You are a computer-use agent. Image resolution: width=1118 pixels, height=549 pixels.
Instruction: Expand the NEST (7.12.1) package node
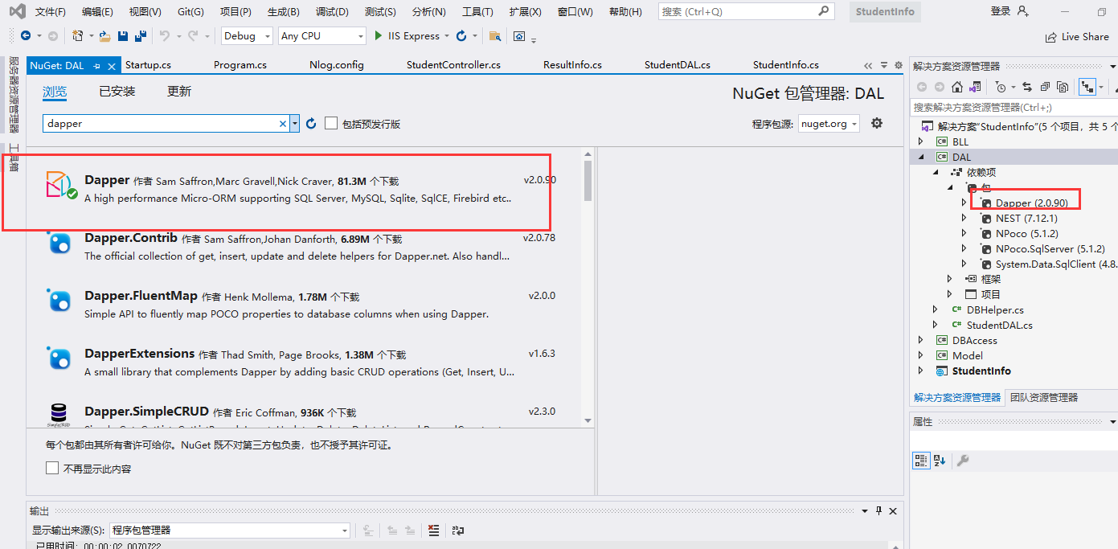[x=964, y=218]
